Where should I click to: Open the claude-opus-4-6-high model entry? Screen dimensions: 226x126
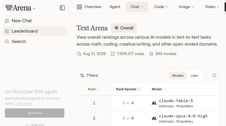(183, 116)
